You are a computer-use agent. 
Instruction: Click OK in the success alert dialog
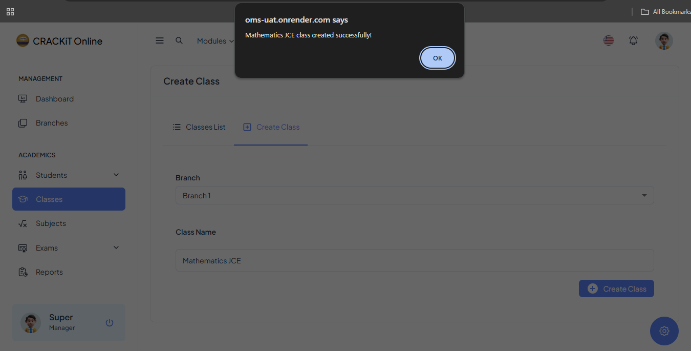437,58
